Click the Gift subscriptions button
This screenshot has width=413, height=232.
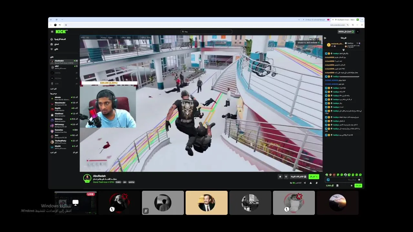(298, 177)
